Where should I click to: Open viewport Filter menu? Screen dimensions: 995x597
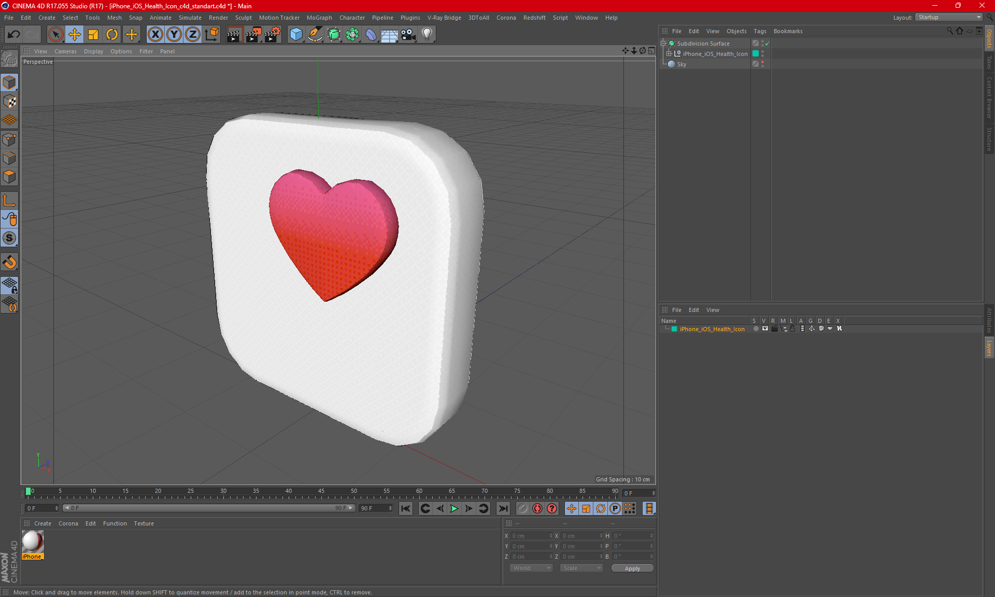[x=146, y=51]
